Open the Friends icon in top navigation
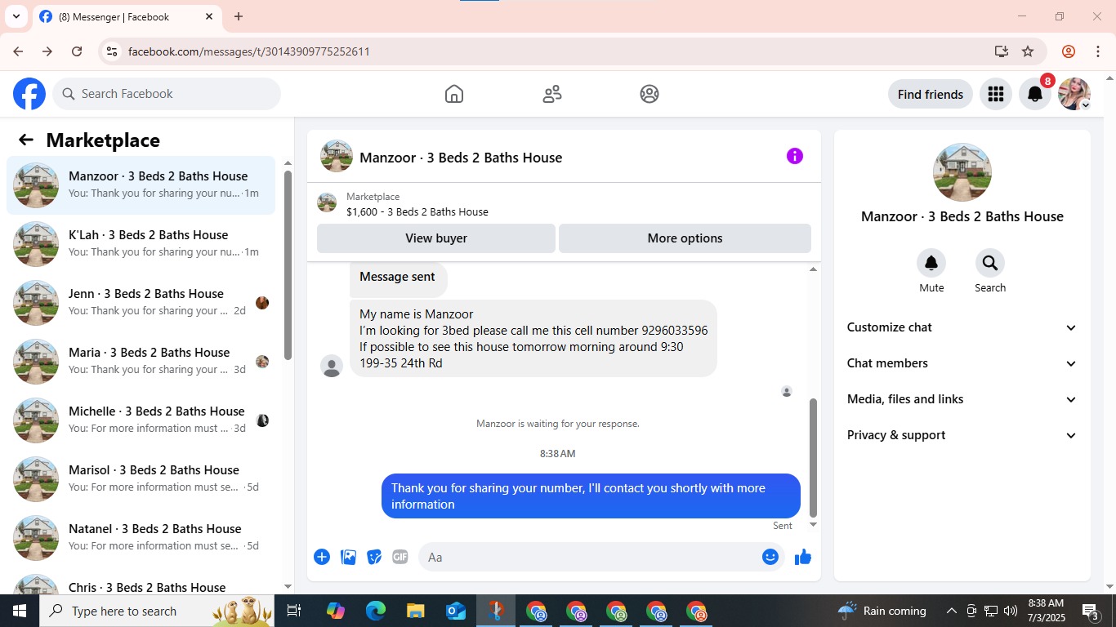This screenshot has width=1116, height=627. tap(552, 94)
